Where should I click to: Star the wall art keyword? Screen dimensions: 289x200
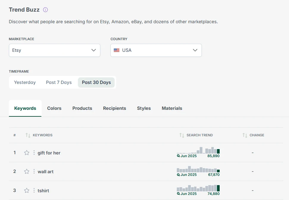click(26, 171)
